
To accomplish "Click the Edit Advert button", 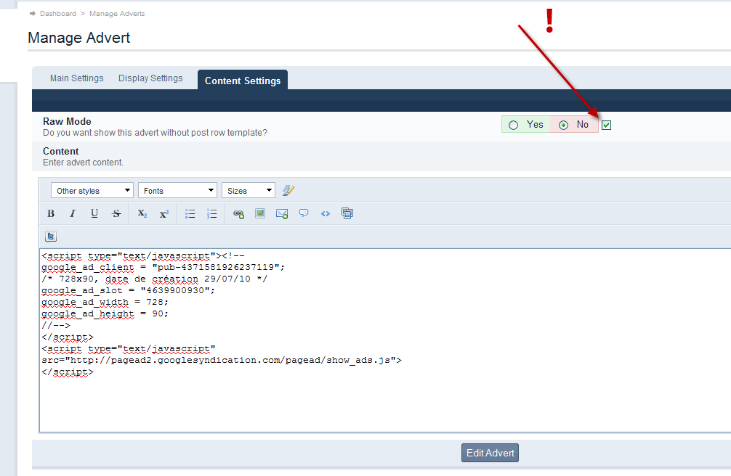I will coord(490,453).
